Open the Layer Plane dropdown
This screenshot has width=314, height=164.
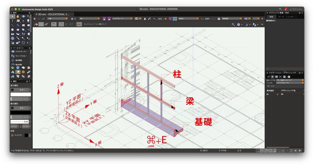pyautogui.click(x=122, y=18)
